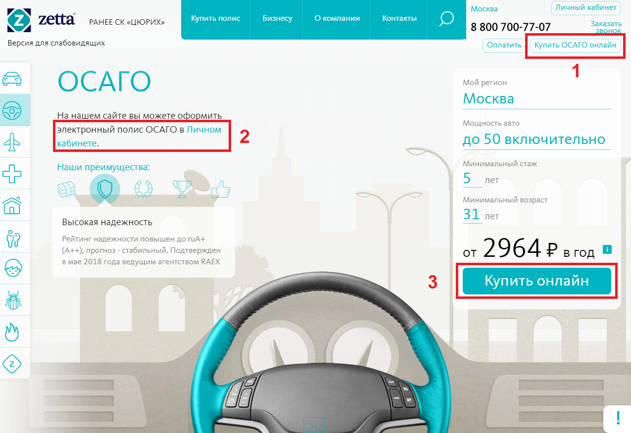Open the search magnifier icon
Viewport: 631px width, 433px height.
click(446, 19)
